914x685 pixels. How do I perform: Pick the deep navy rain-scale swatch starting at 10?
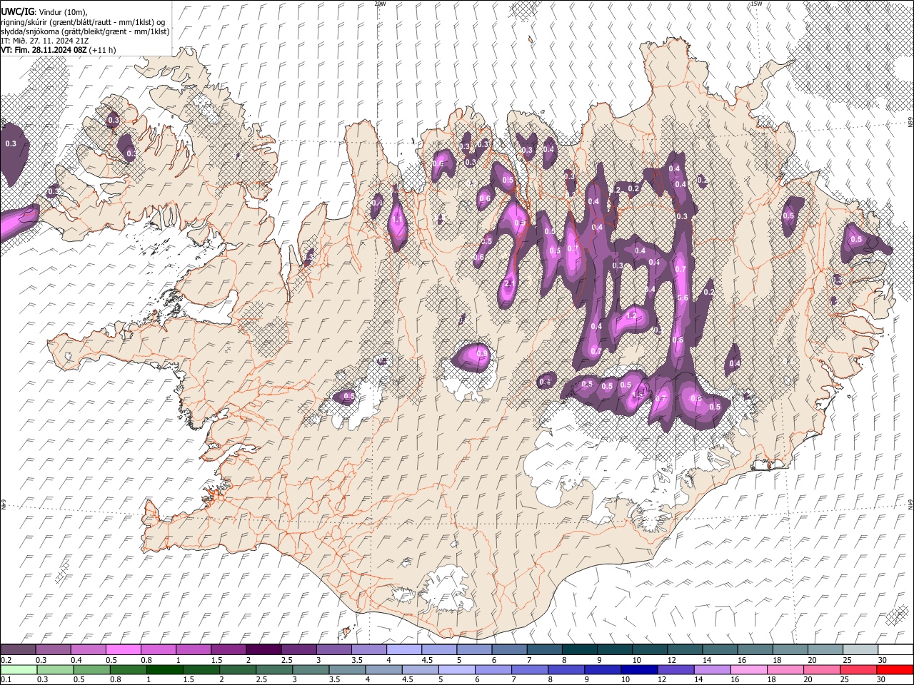tap(639, 669)
